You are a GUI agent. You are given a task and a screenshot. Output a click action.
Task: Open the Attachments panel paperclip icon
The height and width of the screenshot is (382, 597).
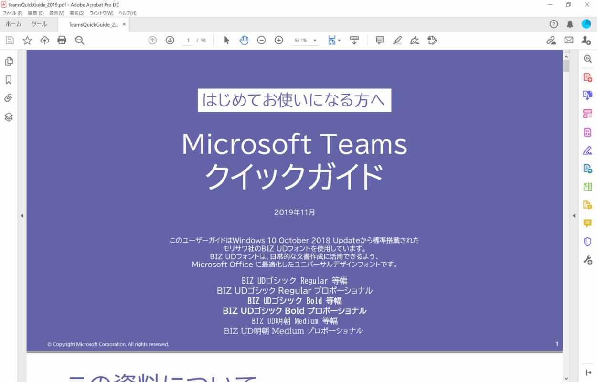pos(9,98)
